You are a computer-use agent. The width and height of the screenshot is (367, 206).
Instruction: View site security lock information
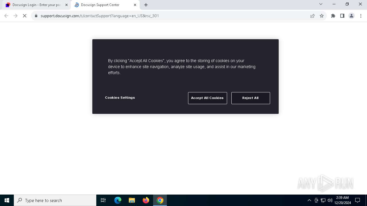tap(36, 16)
